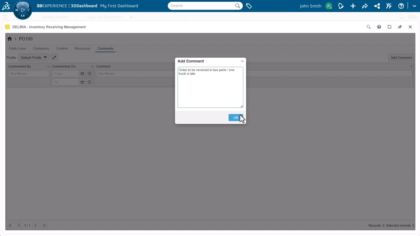Switch to Containers tab
This screenshot has width=420, height=236.
41,49
